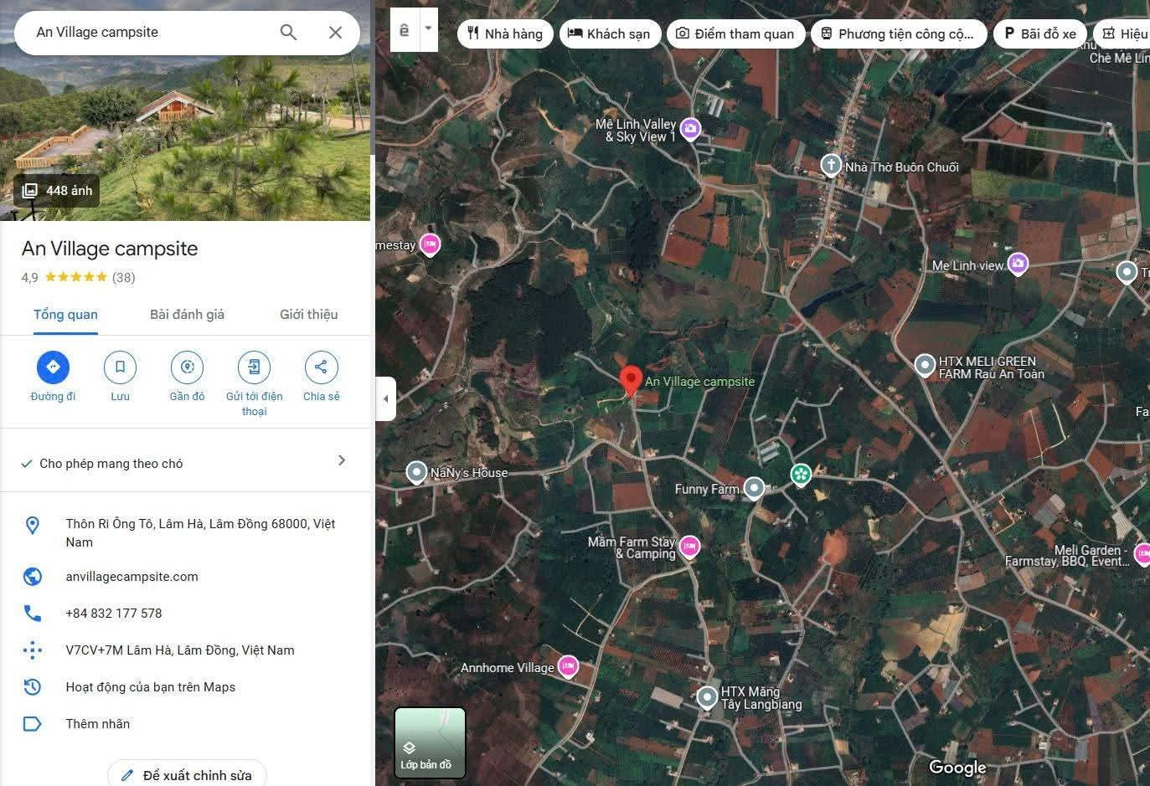The width and height of the screenshot is (1150, 786).
Task: Open the anvillagecampsite.com website link
Action: click(x=132, y=577)
